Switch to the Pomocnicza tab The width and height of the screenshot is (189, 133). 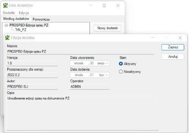pyautogui.click(x=41, y=19)
